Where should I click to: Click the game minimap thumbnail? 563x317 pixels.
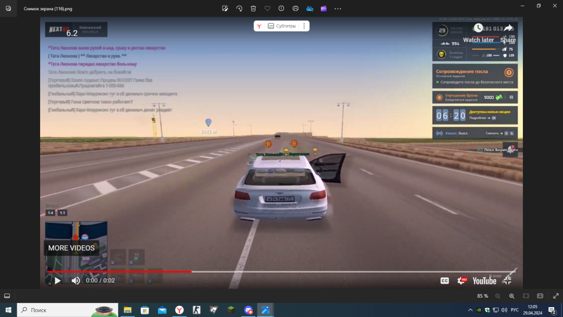(x=76, y=253)
